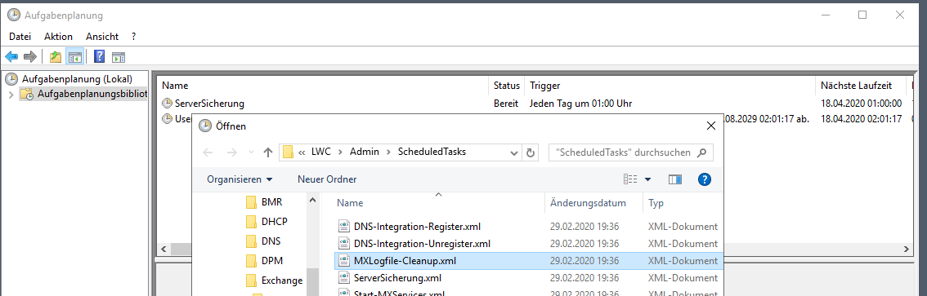Select the Aufgabenplanungsbibliothek tree node
The height and width of the screenshot is (296, 927).
(x=92, y=94)
